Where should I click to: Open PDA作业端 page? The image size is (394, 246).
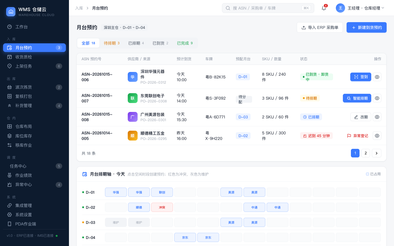tap(34, 224)
